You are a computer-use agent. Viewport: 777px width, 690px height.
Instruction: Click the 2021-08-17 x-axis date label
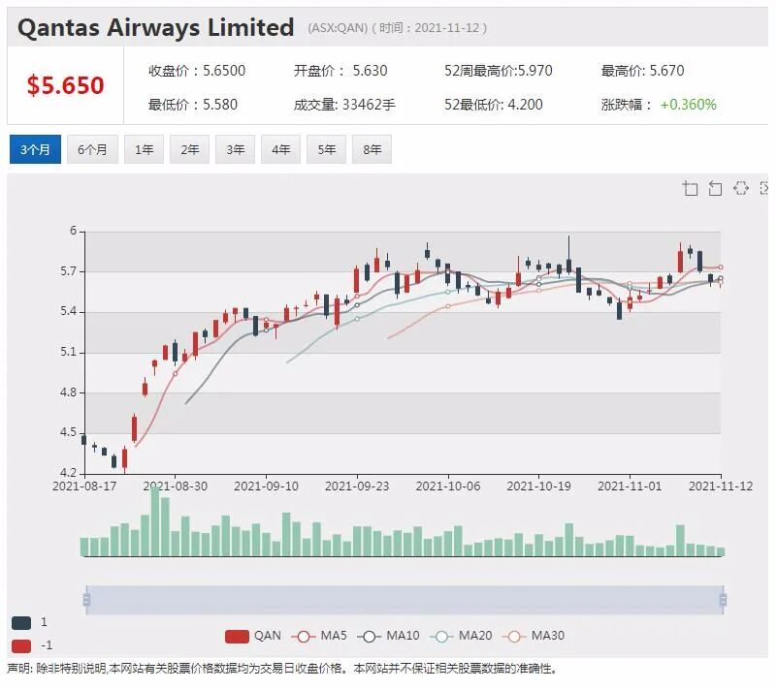pos(84,486)
